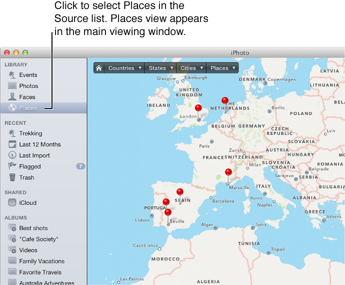
Task: Click the red pin near Marseille
Action: (x=228, y=172)
